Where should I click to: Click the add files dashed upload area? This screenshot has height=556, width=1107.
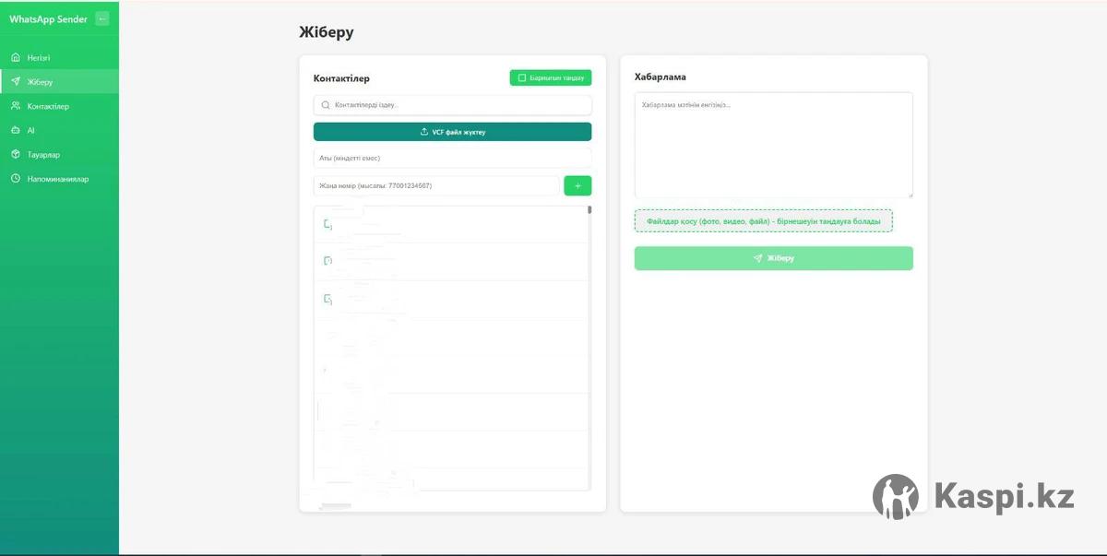[x=763, y=221]
